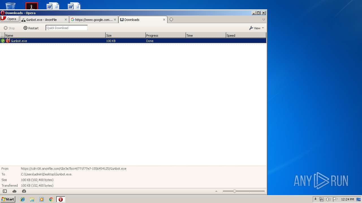Viewport: 362px width, 203px height.
Task: Click the Opera Link cloud icon
Action: [14, 191]
